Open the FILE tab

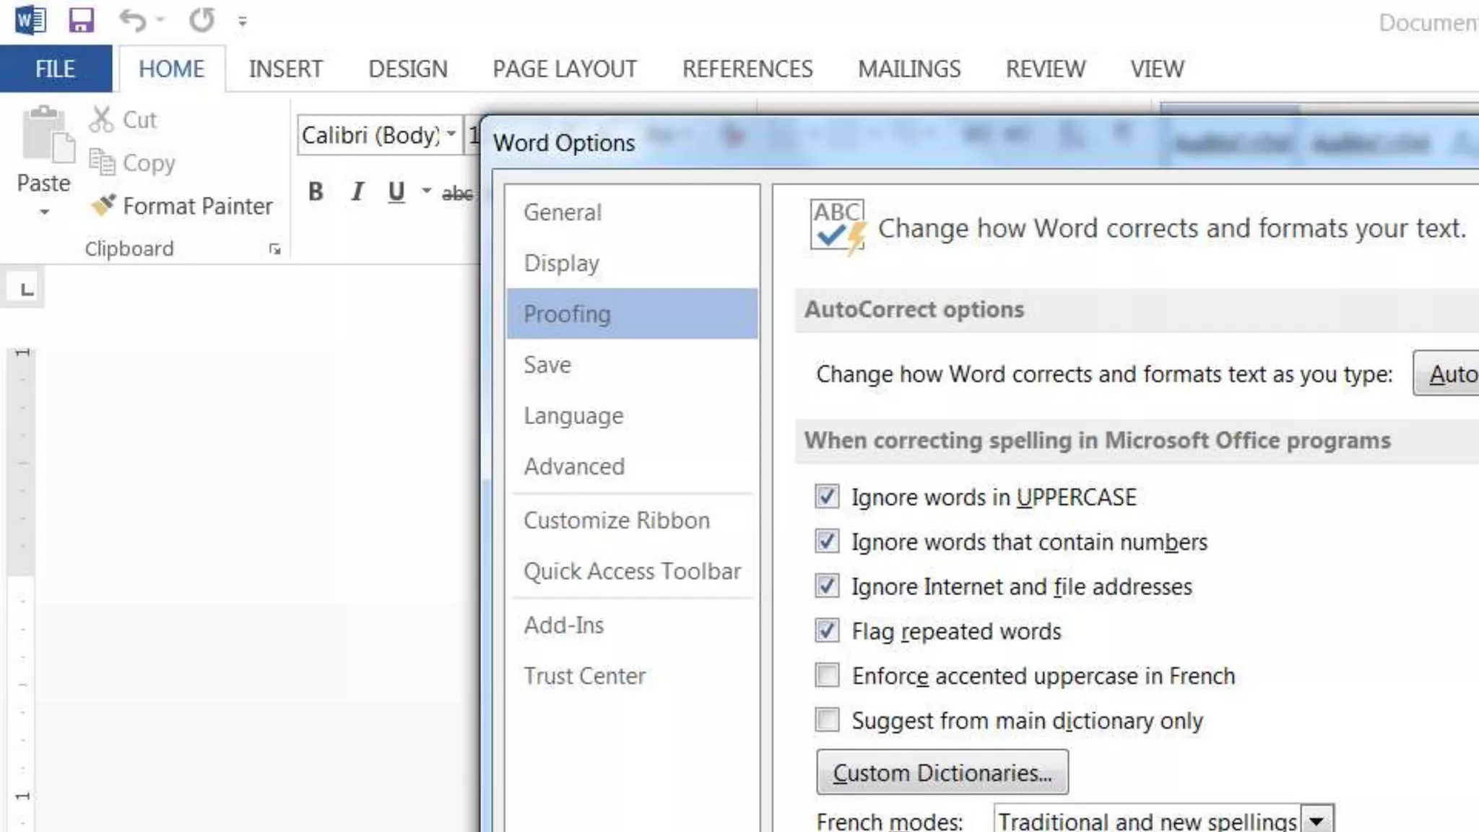point(56,69)
